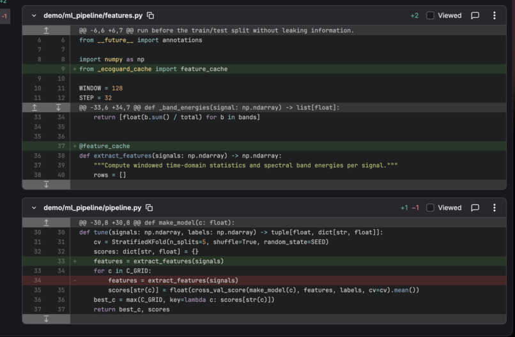Click the docstring line in extract_features
The image size is (515, 337).
click(264, 165)
